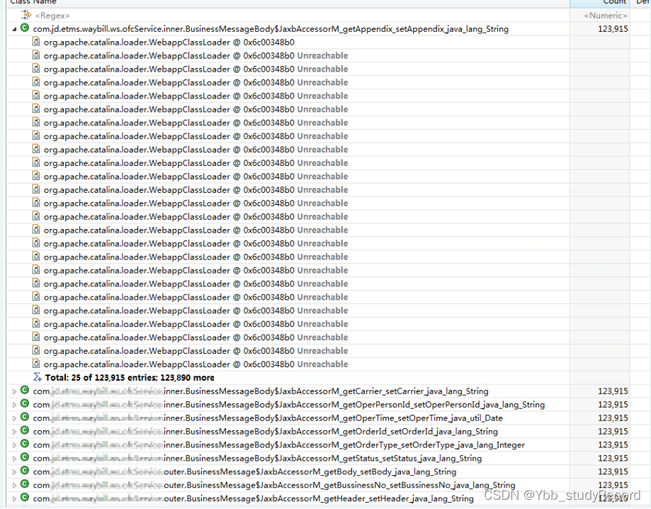Click the class icon of getOrderId_setOrderId

[25, 430]
